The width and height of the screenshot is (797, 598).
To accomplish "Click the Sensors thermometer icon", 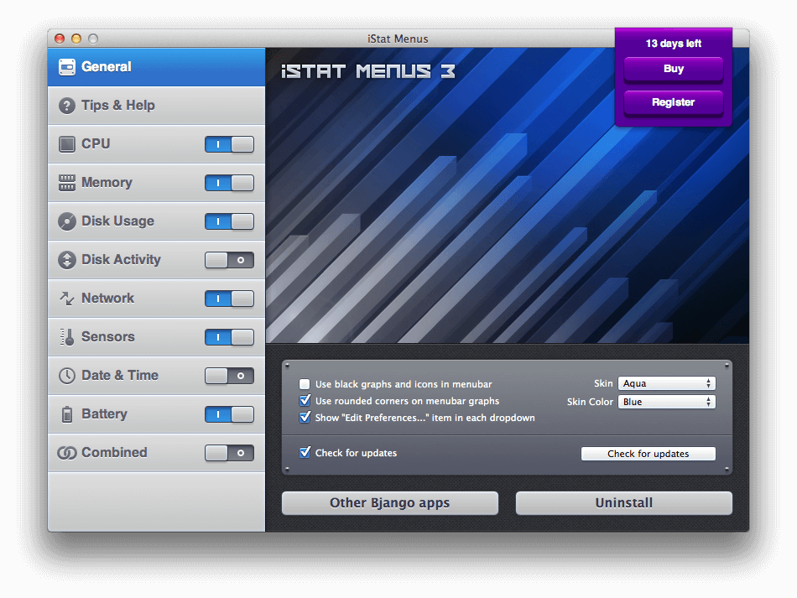I will coord(67,337).
